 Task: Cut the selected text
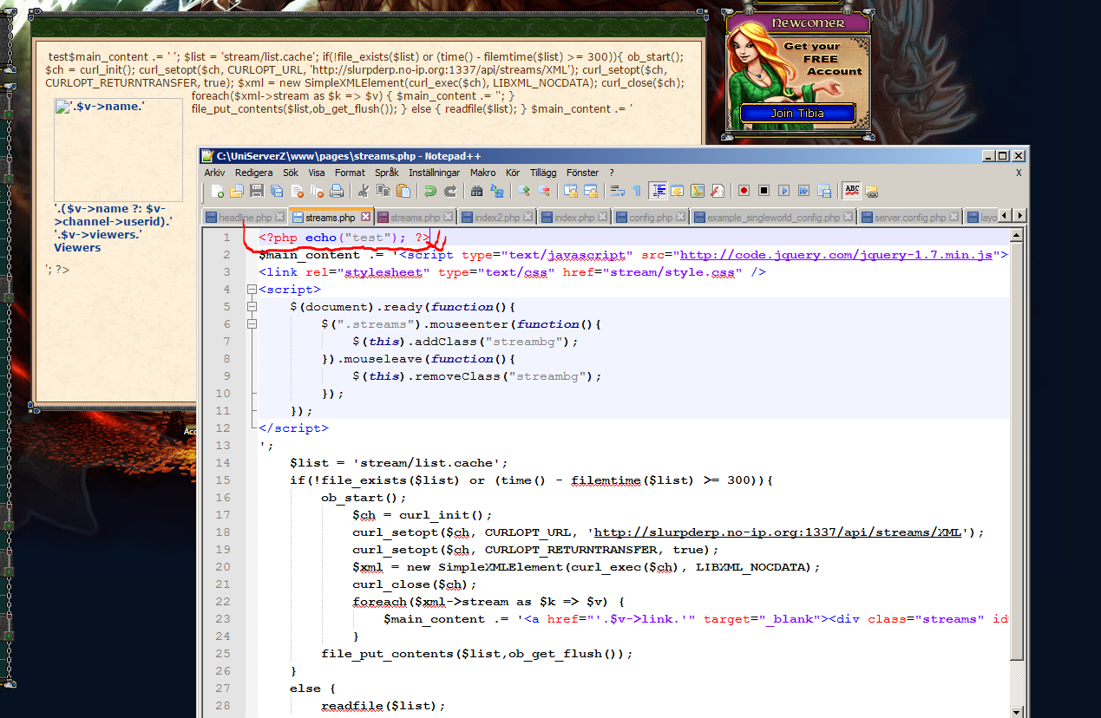click(x=364, y=191)
